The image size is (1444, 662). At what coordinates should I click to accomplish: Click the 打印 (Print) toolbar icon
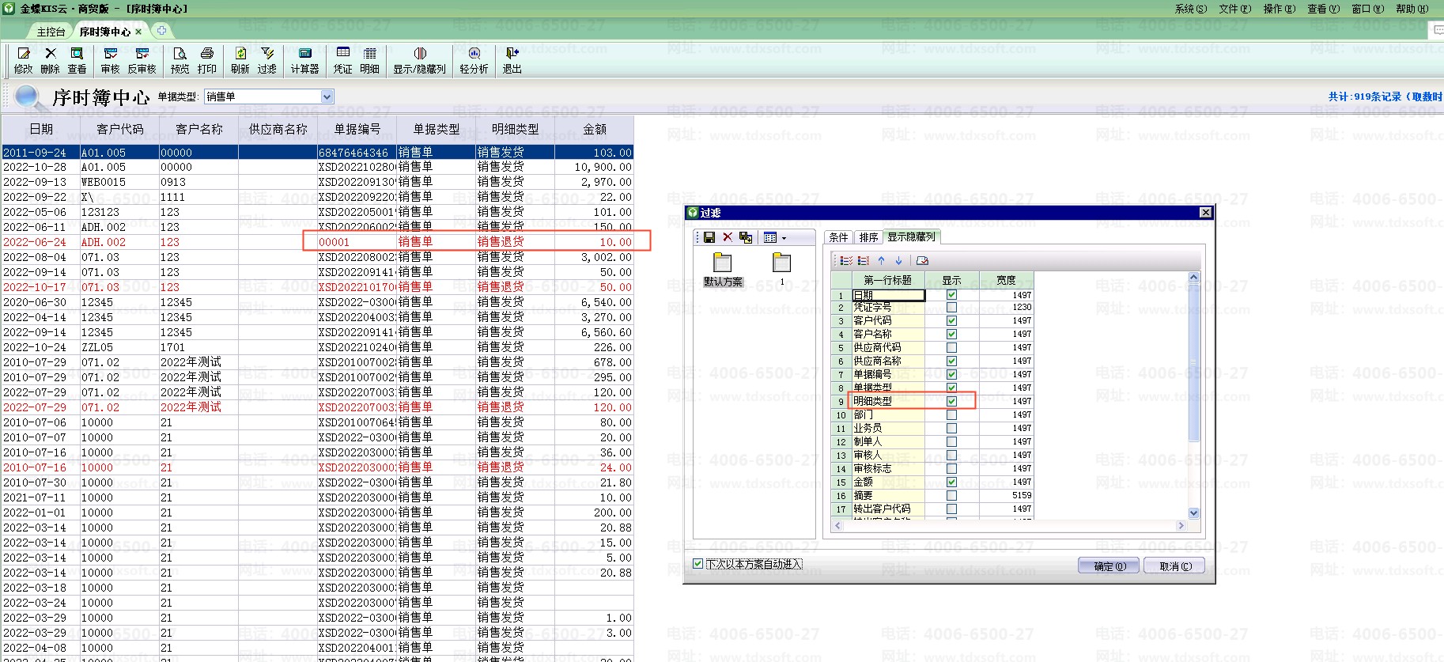207,60
